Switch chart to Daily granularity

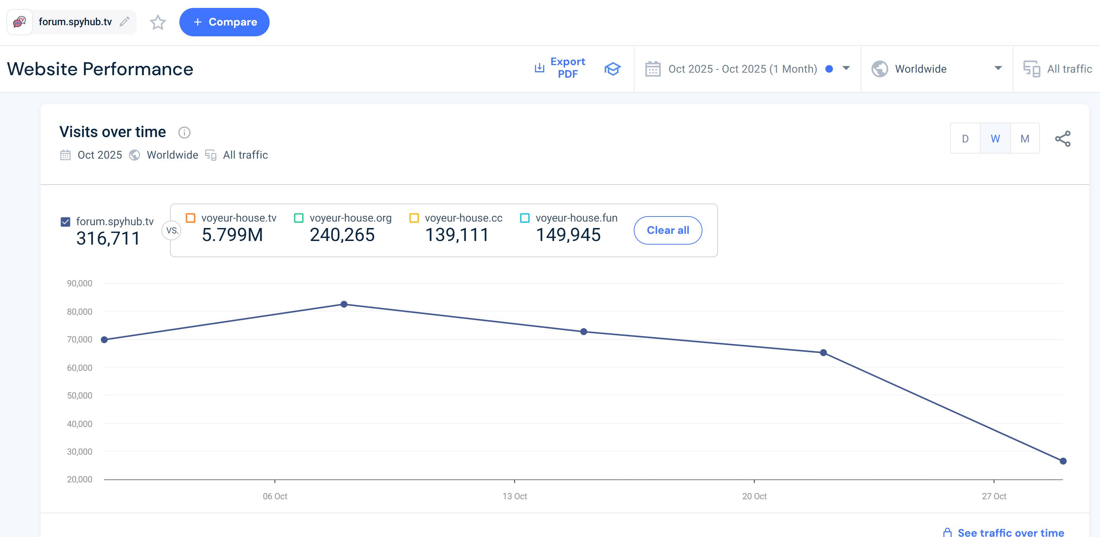(x=965, y=139)
